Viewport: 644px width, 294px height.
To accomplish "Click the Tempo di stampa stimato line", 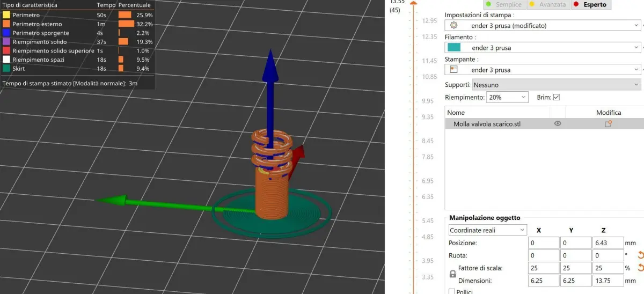I will 70,83.
